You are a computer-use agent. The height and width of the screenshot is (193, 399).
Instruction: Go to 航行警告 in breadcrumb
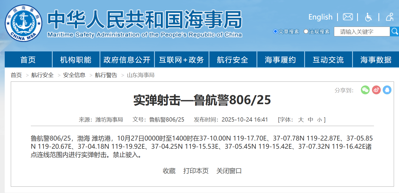106,75
